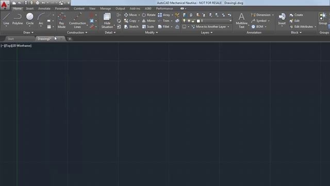The width and height of the screenshot is (330, 186).
Task: Activate Ray Mode in Construction panel
Action: click(61, 21)
